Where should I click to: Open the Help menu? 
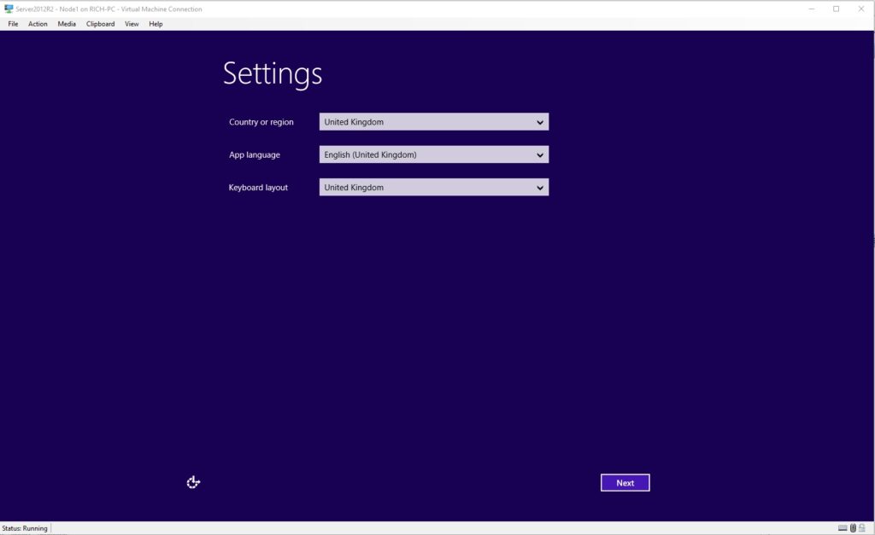pos(156,24)
